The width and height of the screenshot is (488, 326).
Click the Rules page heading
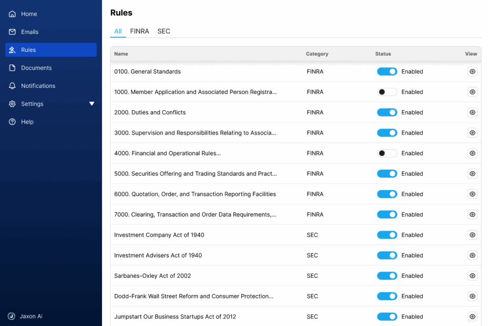point(122,13)
